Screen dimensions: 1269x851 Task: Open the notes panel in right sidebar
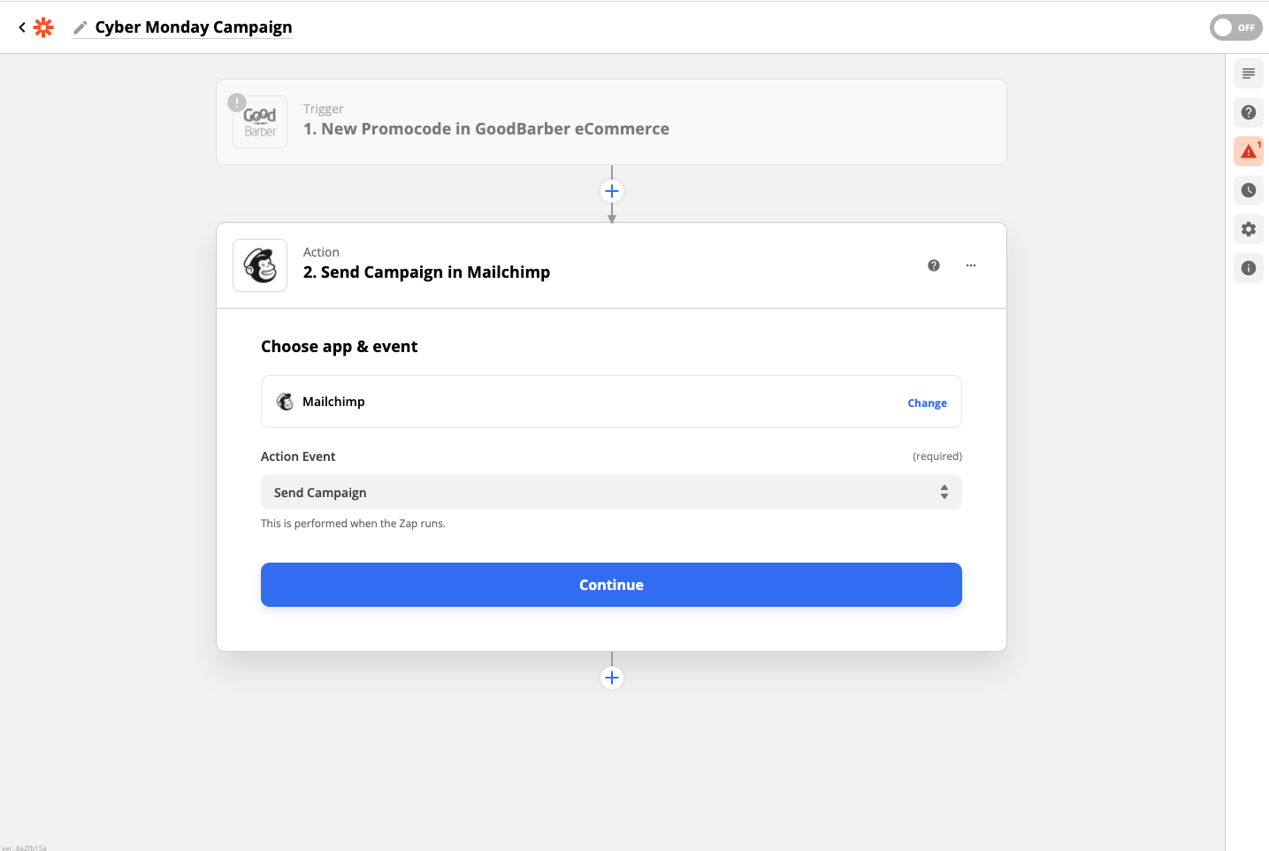[1248, 73]
